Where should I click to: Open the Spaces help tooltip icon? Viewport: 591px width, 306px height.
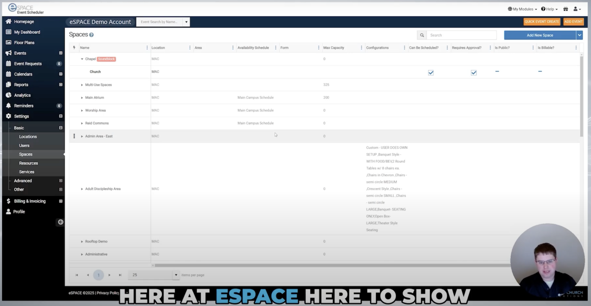pos(91,35)
